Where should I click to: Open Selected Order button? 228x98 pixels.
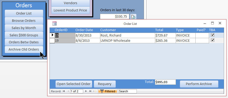click(74, 84)
